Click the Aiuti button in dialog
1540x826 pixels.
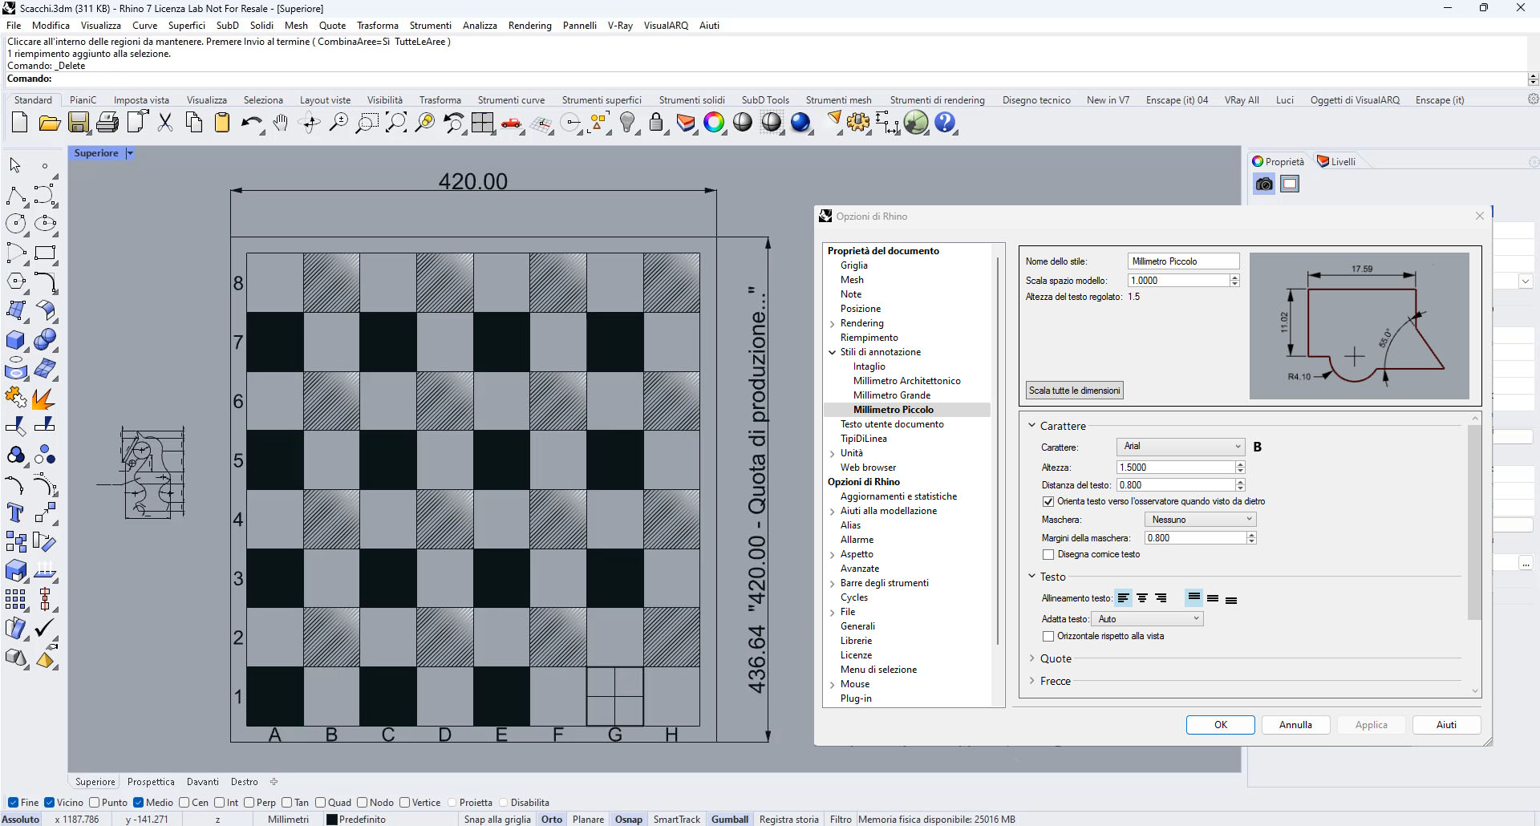point(1446,725)
